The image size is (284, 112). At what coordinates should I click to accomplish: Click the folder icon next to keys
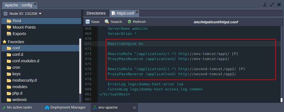(9, 74)
